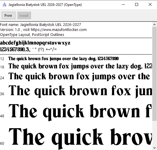
Task: Click the version line with mazufontlocker.com URL
Action: click(x=43, y=30)
